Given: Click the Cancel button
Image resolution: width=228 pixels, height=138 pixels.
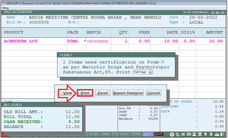Looking at the screenshot, I should pyautogui.click(x=153, y=93).
